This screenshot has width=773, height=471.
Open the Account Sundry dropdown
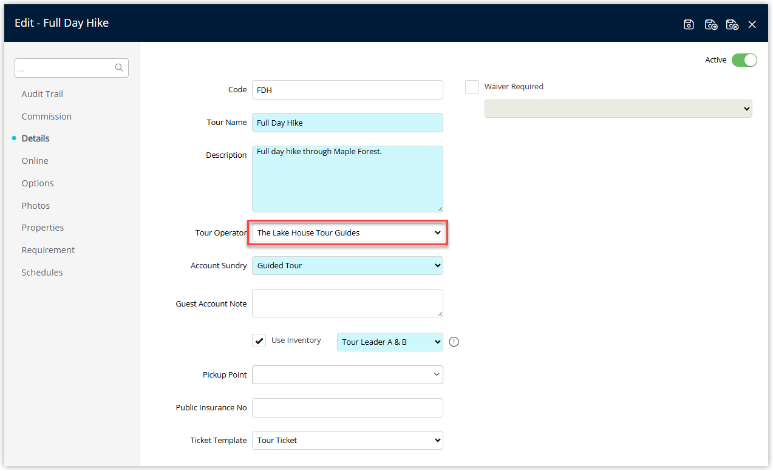point(347,265)
